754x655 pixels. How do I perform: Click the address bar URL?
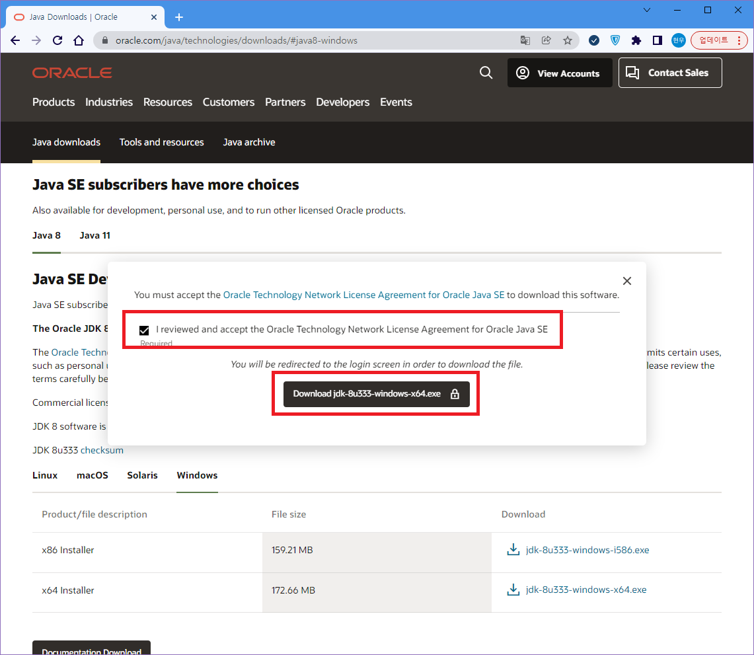pos(236,40)
